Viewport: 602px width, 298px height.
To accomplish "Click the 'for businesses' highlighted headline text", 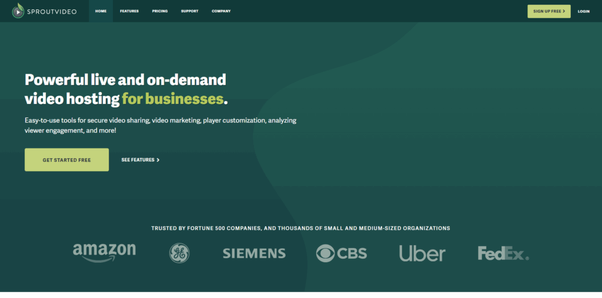I will pyautogui.click(x=173, y=99).
